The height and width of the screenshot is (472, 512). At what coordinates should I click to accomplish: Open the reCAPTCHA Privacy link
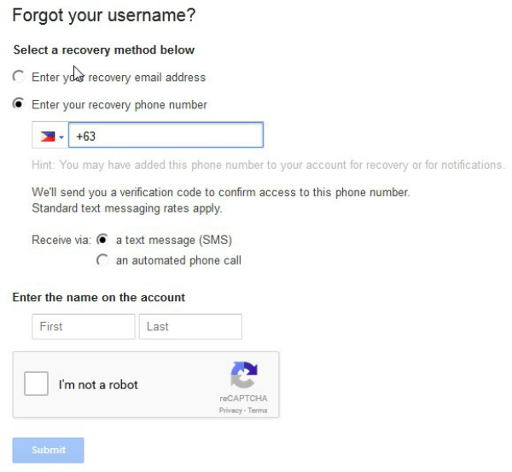(x=230, y=411)
